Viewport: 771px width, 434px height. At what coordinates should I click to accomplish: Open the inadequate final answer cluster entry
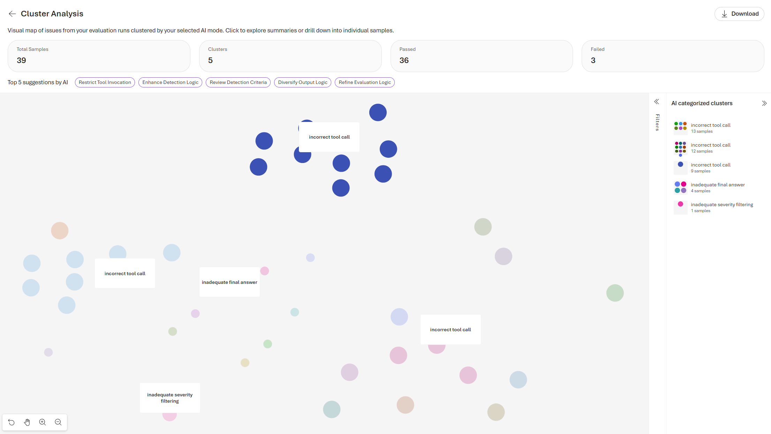click(718, 184)
